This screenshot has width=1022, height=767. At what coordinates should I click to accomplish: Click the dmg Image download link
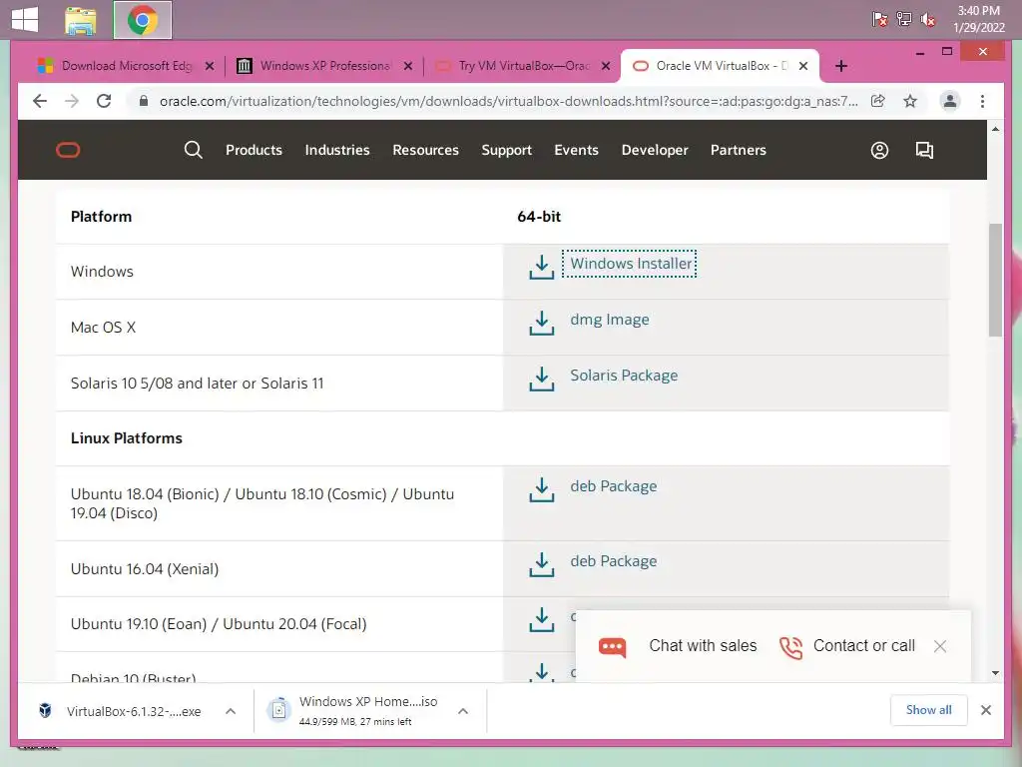click(x=610, y=320)
